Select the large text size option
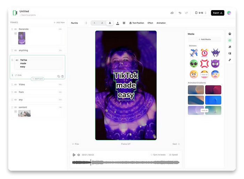The width and height of the screenshot is (244, 179). [110, 23]
